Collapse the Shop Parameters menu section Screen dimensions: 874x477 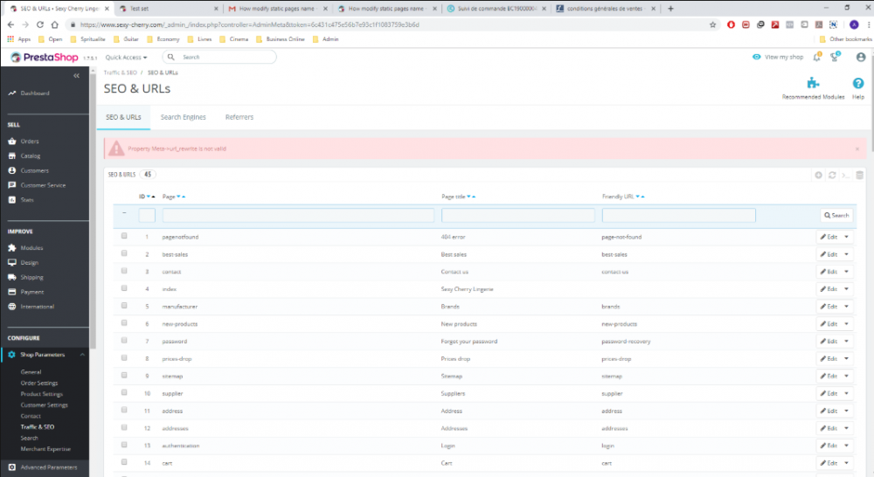[x=82, y=355]
